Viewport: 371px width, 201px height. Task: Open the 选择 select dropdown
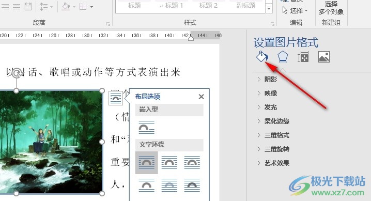click(x=295, y=11)
